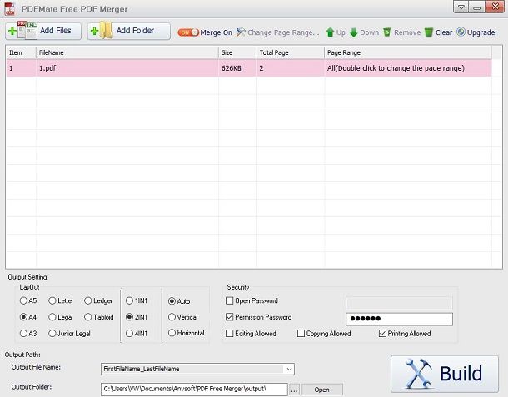Click the FileName column header

[127, 52]
